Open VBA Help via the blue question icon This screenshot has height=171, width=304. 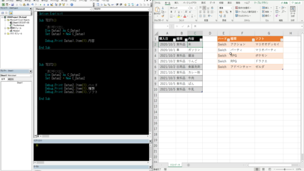click(x=72, y=4)
